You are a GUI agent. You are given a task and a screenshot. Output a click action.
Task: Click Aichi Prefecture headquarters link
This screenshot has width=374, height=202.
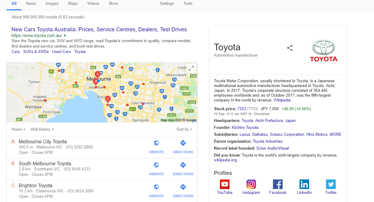point(269,120)
